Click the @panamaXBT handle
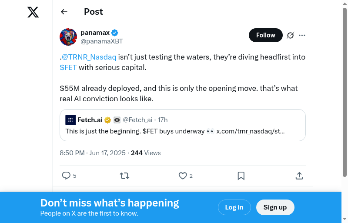Viewport: 348px width, 223px height. click(x=102, y=41)
